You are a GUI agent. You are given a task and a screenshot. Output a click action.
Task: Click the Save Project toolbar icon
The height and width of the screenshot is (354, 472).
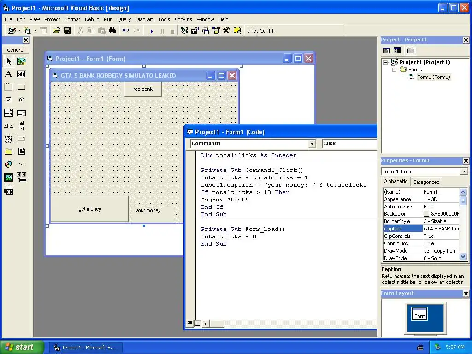[67, 31]
